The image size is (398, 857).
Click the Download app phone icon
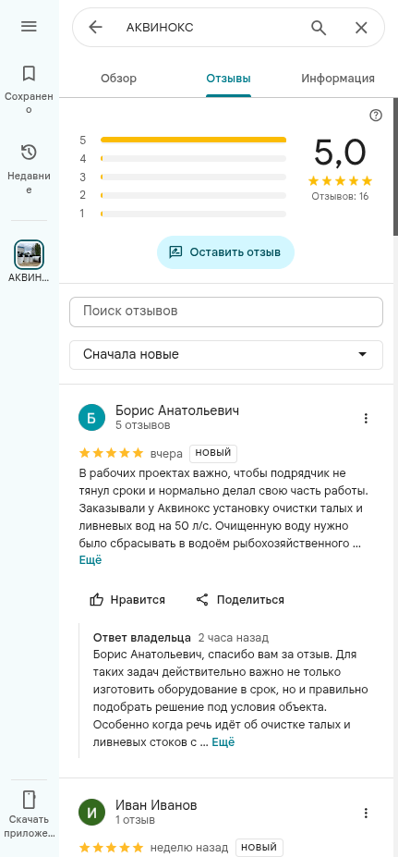[29, 799]
